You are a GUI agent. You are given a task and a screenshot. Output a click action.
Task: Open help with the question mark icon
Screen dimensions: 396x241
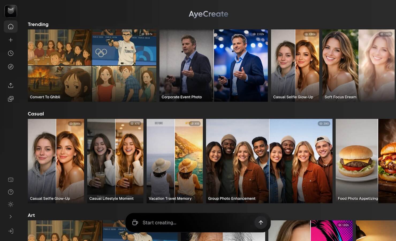click(x=10, y=192)
